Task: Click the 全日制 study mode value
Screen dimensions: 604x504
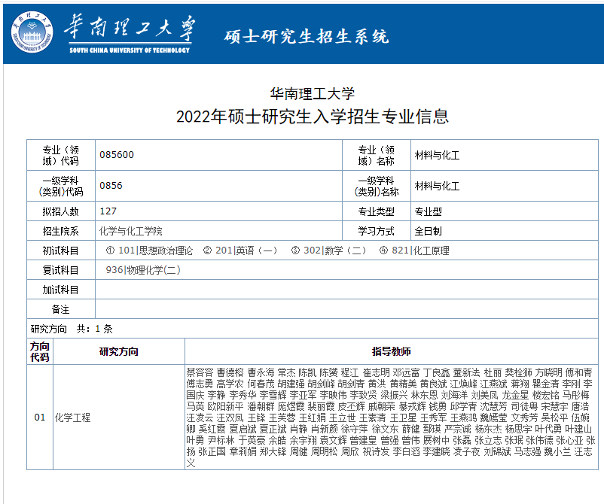Action: (x=428, y=231)
